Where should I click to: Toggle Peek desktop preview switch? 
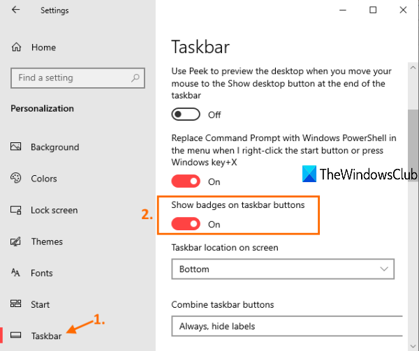(x=186, y=114)
